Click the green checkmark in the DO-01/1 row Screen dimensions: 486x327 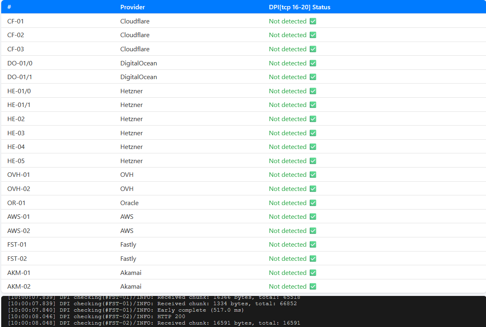click(313, 77)
